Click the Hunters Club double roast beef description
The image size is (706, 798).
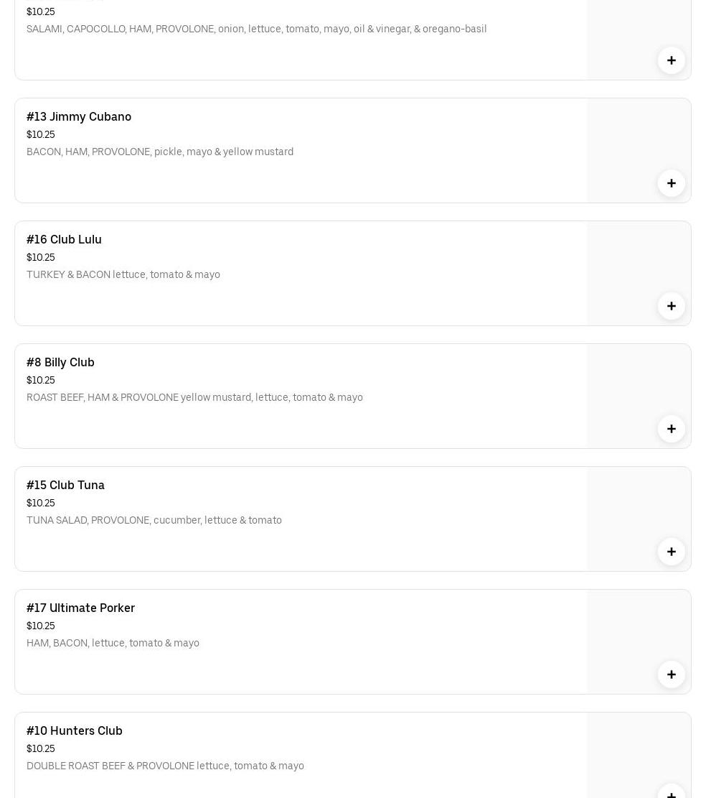coord(165,766)
